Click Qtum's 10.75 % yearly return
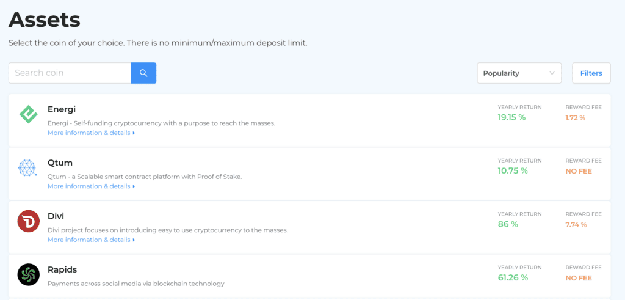Screen dimensions: 625x300 pyautogui.click(x=513, y=170)
